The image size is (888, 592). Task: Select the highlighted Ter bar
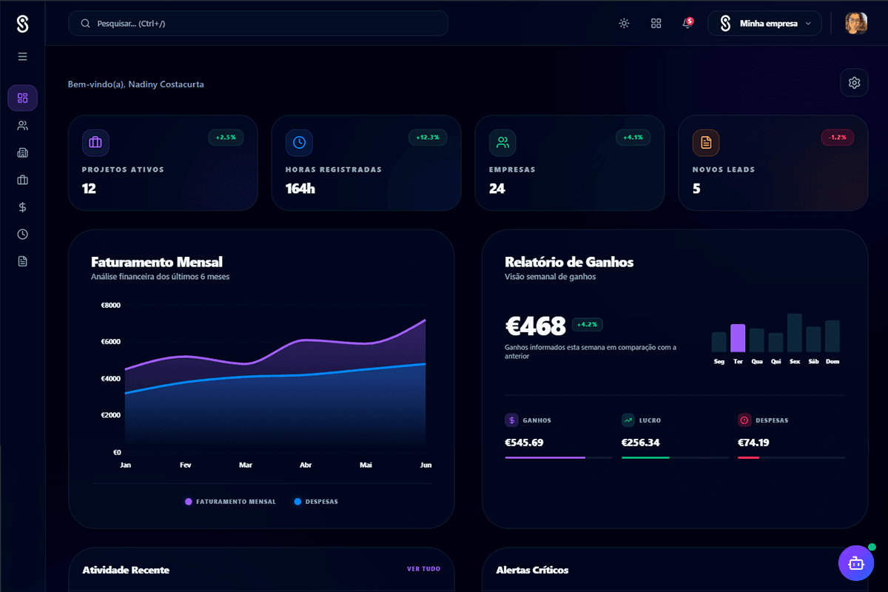point(738,338)
